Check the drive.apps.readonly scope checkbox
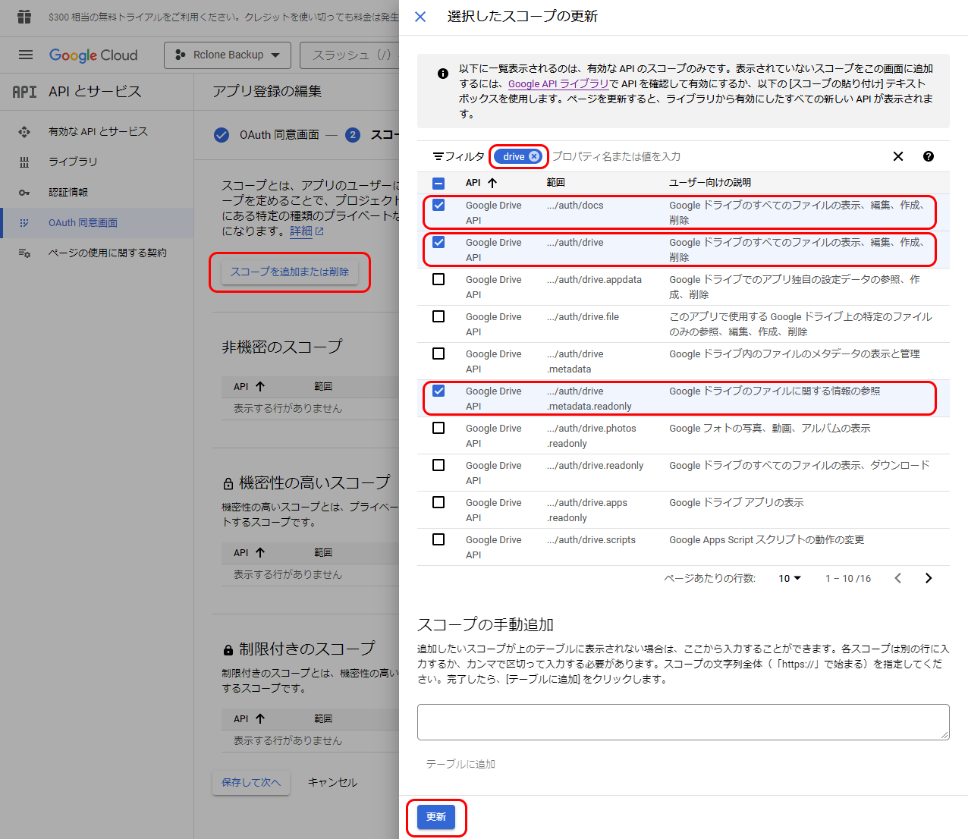This screenshot has width=968, height=839. point(438,502)
